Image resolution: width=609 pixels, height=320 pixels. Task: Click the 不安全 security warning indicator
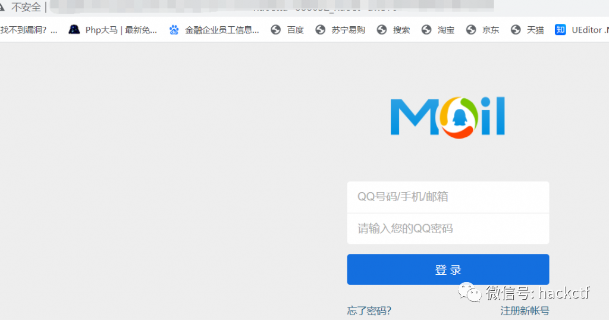tap(21, 7)
